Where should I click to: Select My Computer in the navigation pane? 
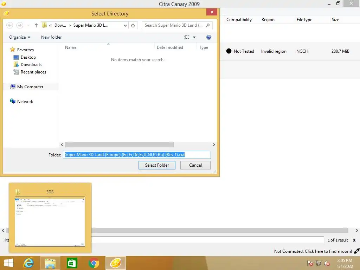[x=31, y=87]
